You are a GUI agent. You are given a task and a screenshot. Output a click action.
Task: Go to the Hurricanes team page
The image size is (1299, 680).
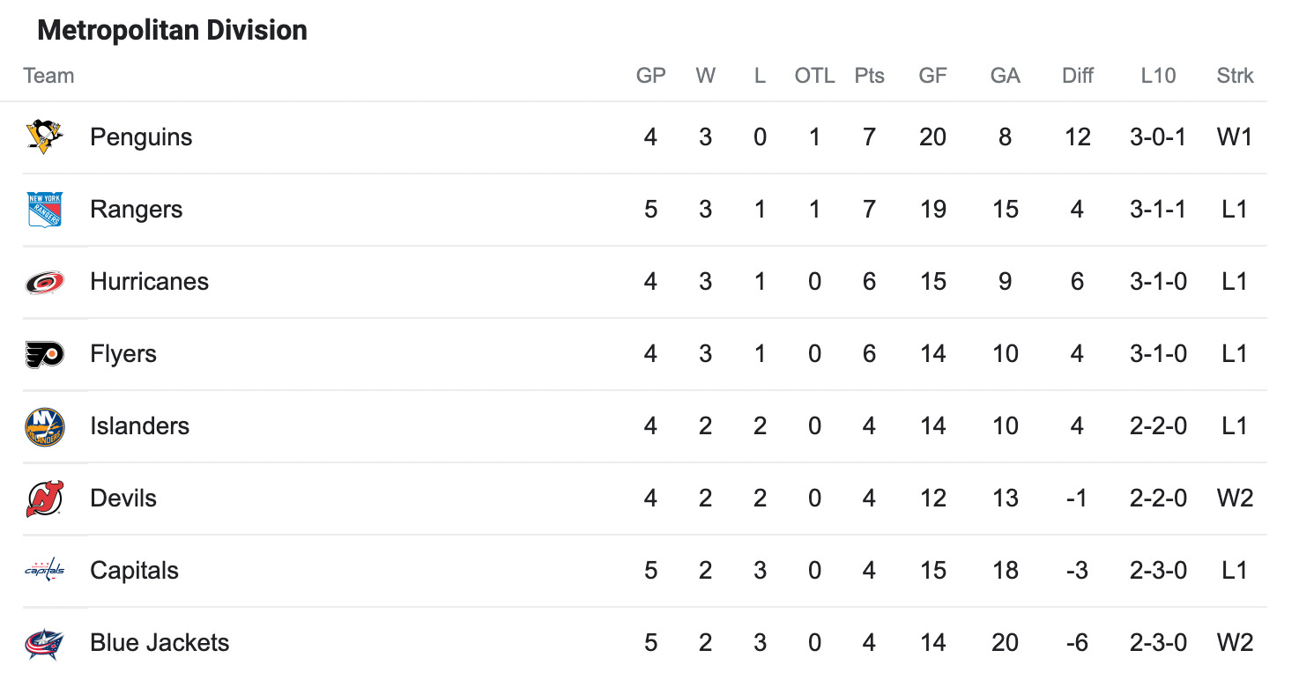point(150,282)
